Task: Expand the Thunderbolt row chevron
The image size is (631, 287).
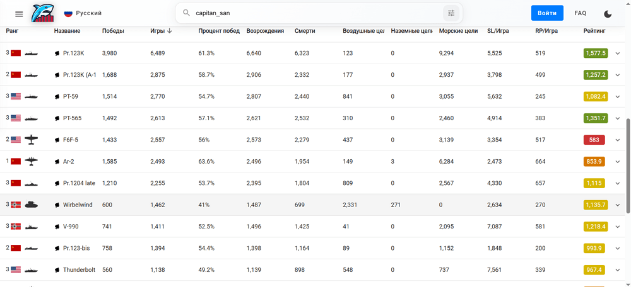Action: [618, 270]
